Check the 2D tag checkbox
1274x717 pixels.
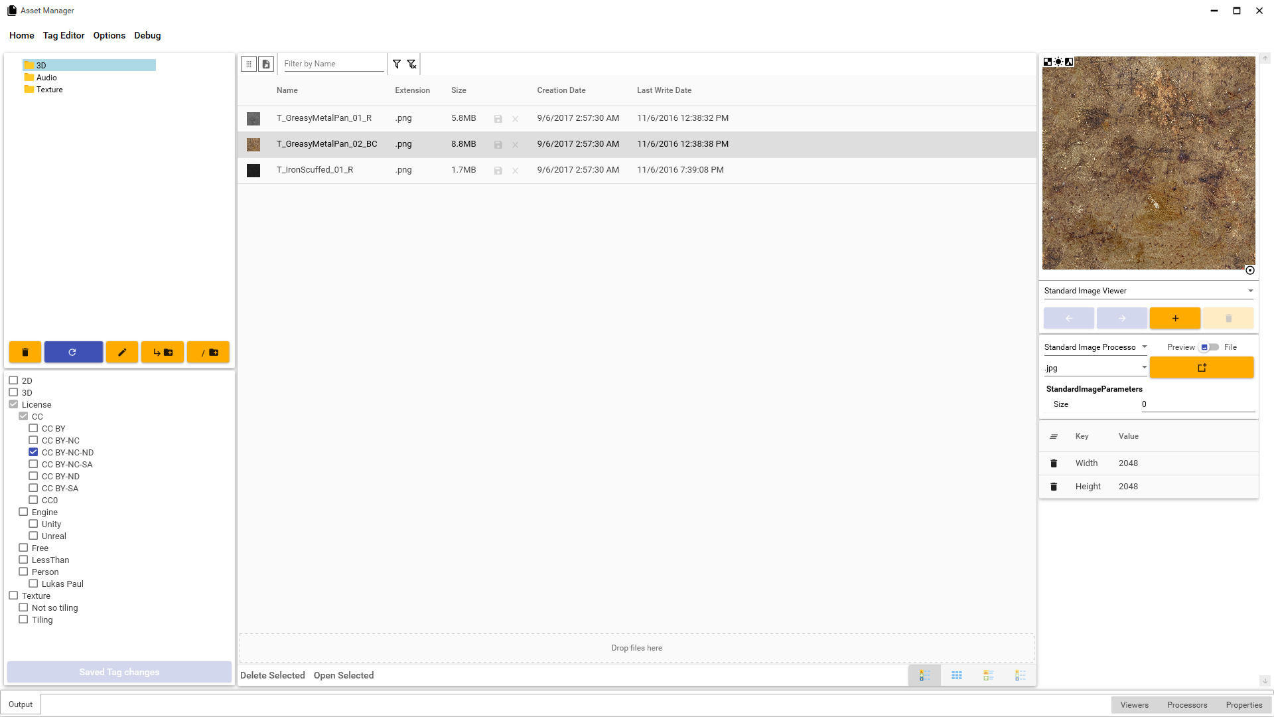13,380
